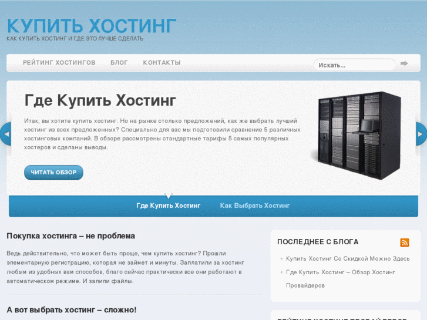
Task: Click tagline КАК КУПИТЬ ХОСТИНГ И ГДЕ ЭТО ЛУЧШЕ СДЕЛАТЬ
Action: click(75, 39)
